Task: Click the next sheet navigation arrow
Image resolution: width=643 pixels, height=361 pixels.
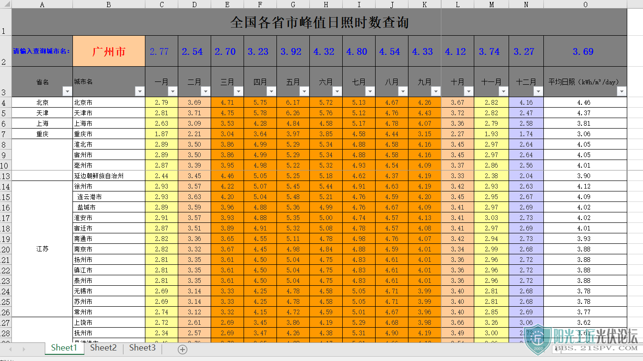Action: point(24,349)
